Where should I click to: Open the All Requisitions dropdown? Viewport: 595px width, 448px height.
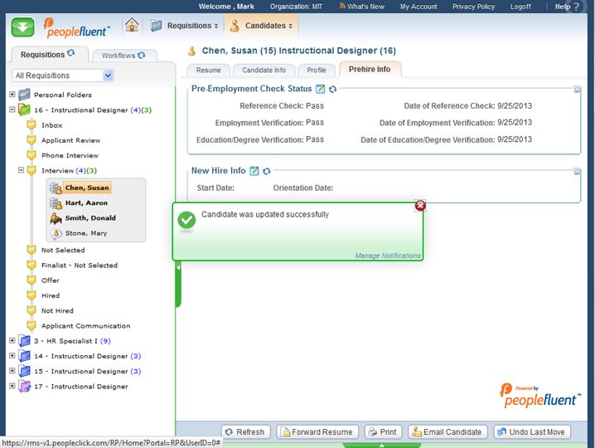click(108, 75)
